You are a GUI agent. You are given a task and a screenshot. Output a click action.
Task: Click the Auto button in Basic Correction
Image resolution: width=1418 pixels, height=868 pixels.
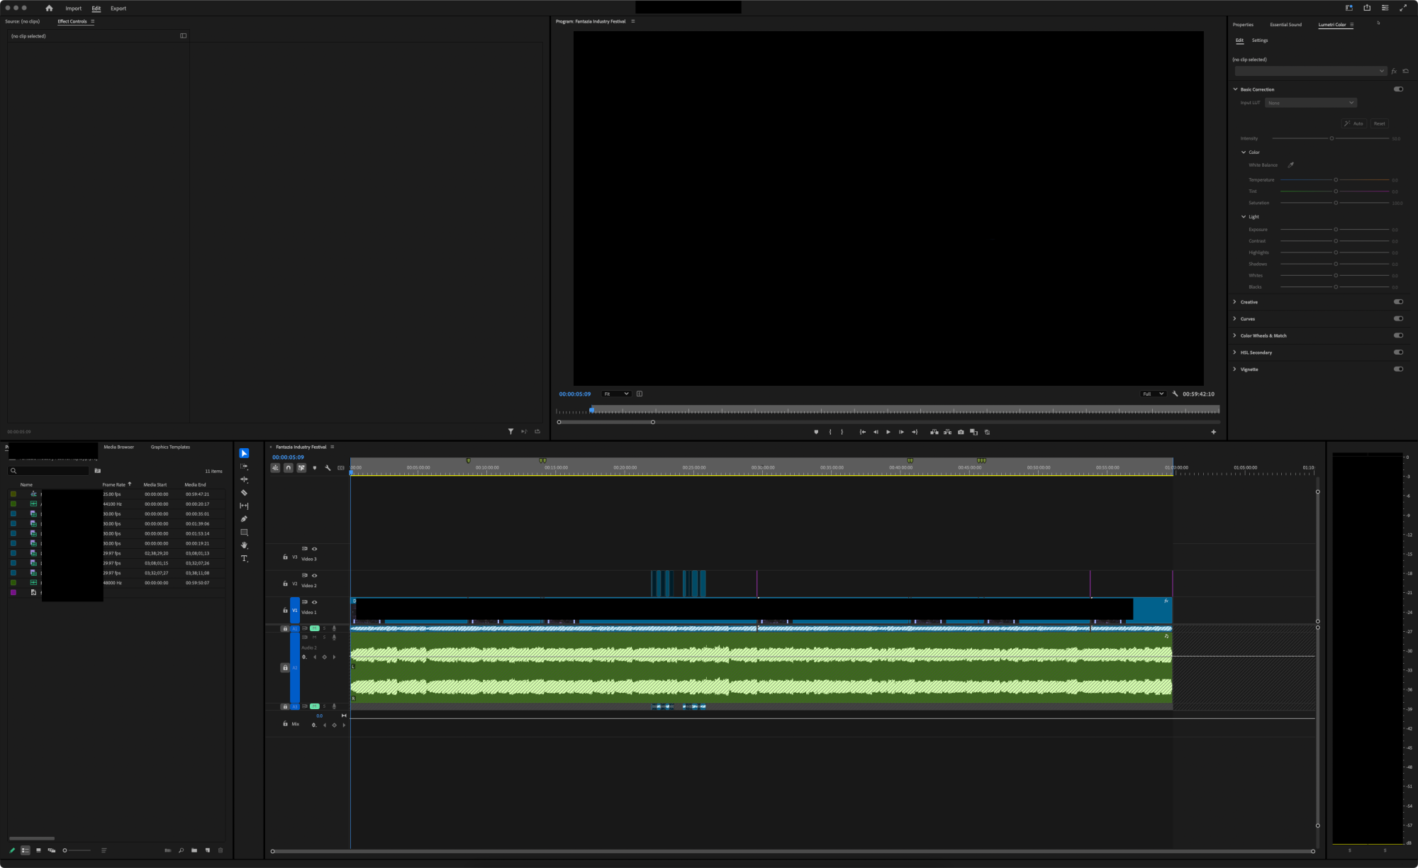1353,123
